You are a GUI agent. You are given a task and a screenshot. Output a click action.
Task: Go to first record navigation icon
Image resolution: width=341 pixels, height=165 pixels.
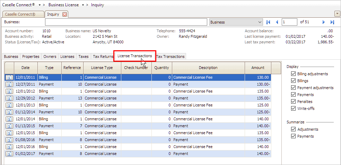click(x=268, y=22)
